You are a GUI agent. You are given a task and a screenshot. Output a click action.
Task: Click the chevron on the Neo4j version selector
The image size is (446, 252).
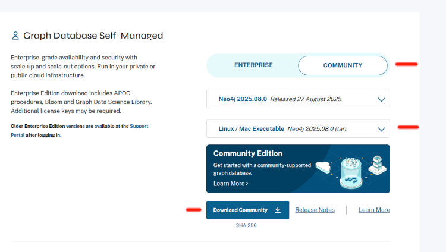click(381, 99)
